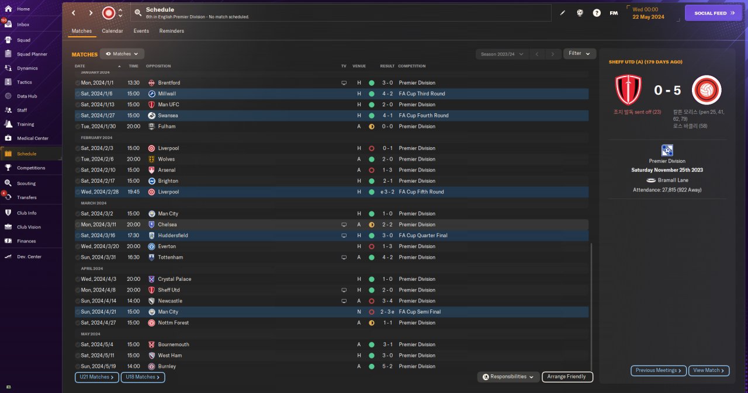Open U18 Matches
This screenshot has height=393, width=748.
coord(143,377)
